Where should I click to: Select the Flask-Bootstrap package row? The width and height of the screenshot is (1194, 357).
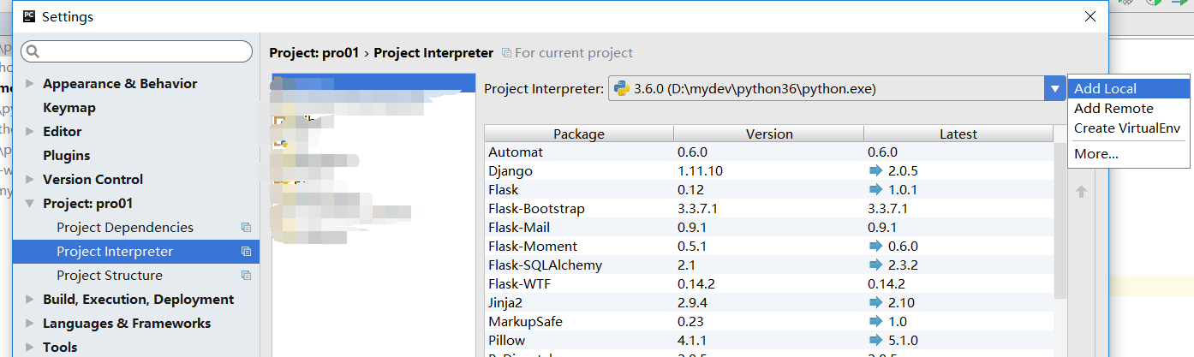point(769,209)
